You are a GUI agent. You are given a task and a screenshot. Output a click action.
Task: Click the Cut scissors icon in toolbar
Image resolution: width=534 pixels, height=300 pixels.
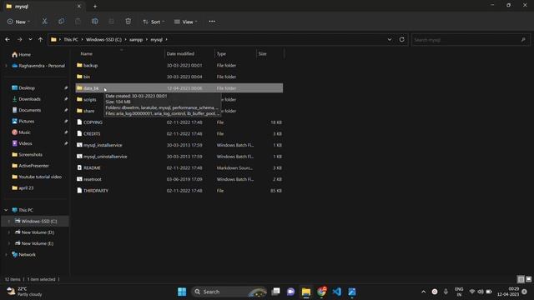[x=44, y=22]
